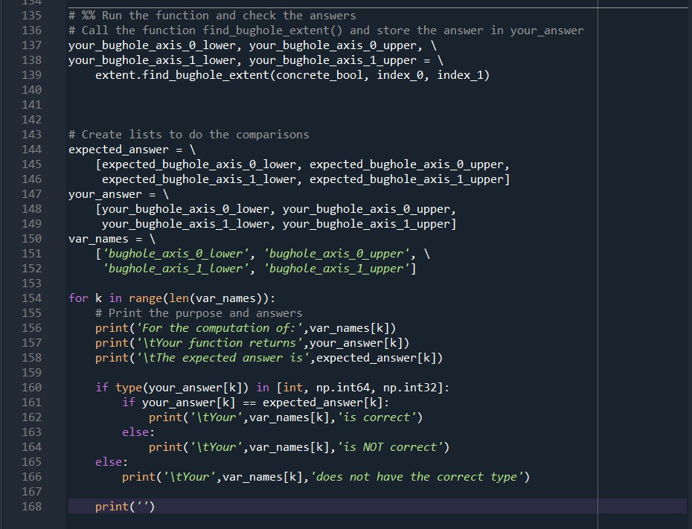The width and height of the screenshot is (692, 529).
Task: Click 'expected_bughole_axis_1_upper' on line 146
Action: point(406,179)
